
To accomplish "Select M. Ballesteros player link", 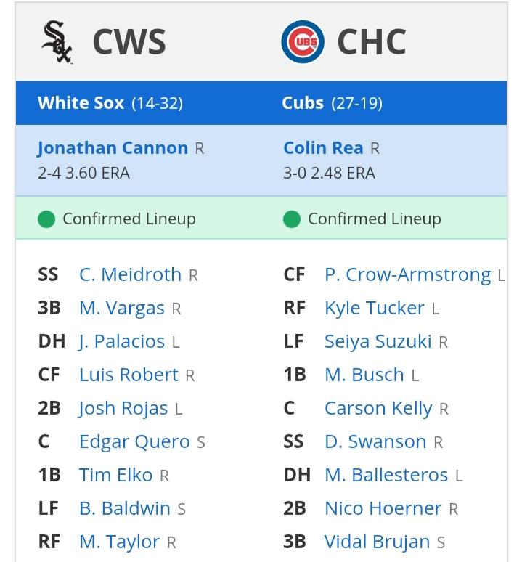I will point(386,476).
